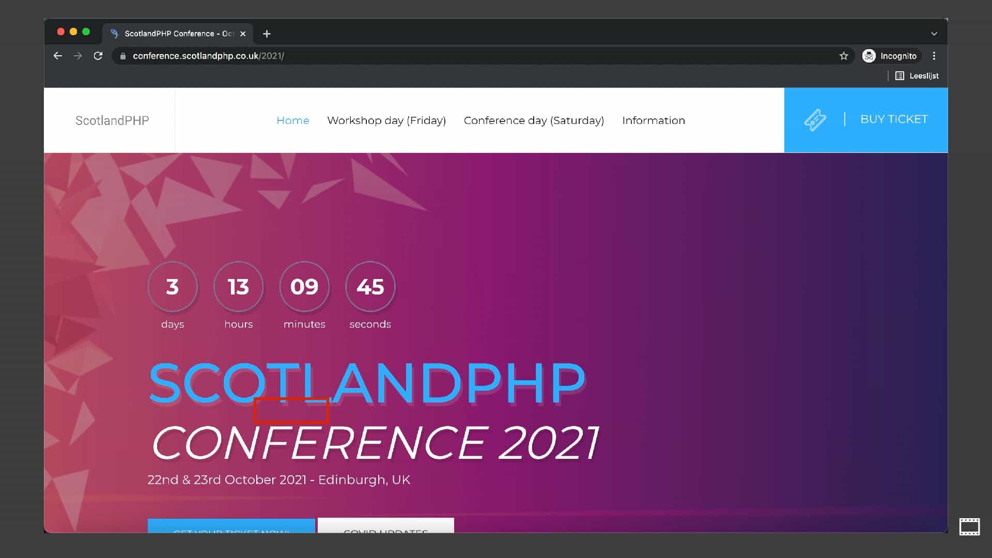Viewport: 992px width, 558px height.
Task: Bookmark the page with the star icon
Action: (x=844, y=56)
